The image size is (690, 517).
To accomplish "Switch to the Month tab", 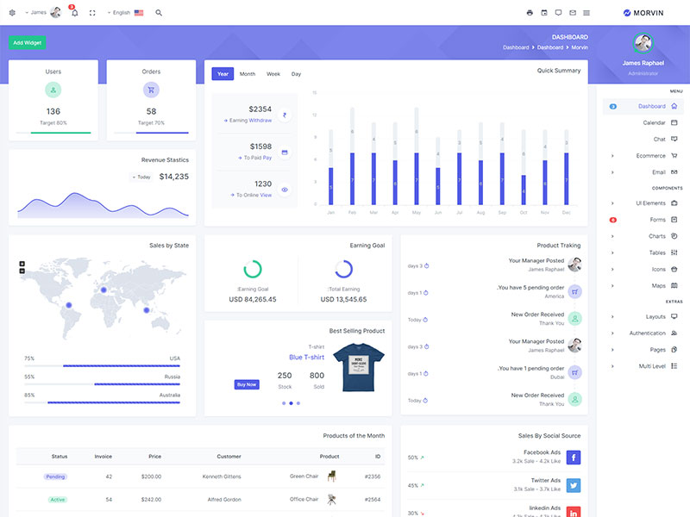I will 248,74.
